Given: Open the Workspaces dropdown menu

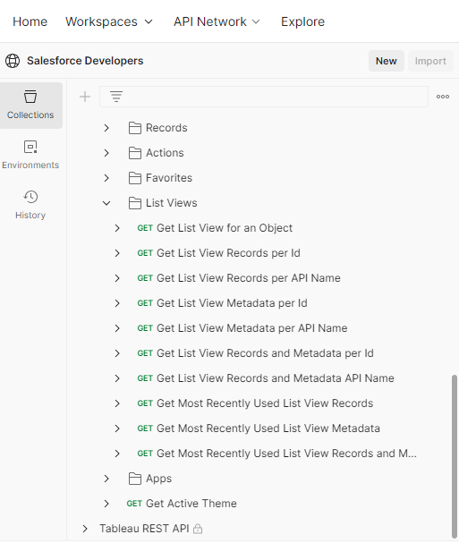Looking at the screenshot, I should tap(109, 21).
